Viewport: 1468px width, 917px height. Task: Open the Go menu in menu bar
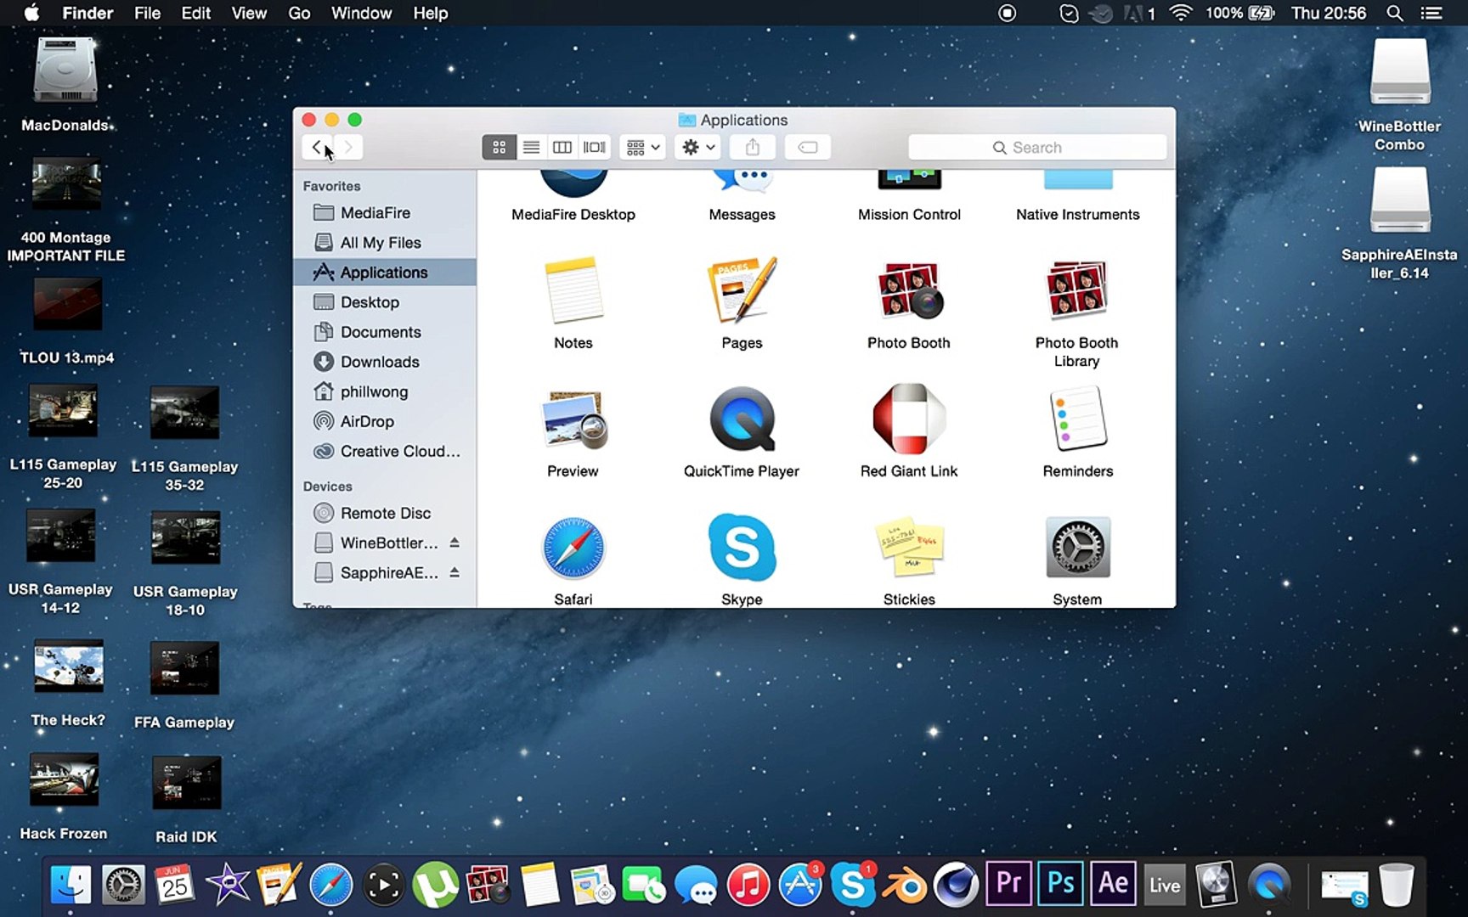[x=298, y=13]
